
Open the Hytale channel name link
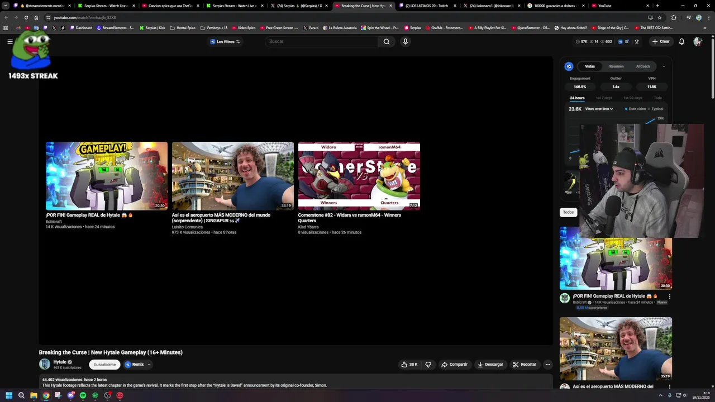(x=60, y=362)
